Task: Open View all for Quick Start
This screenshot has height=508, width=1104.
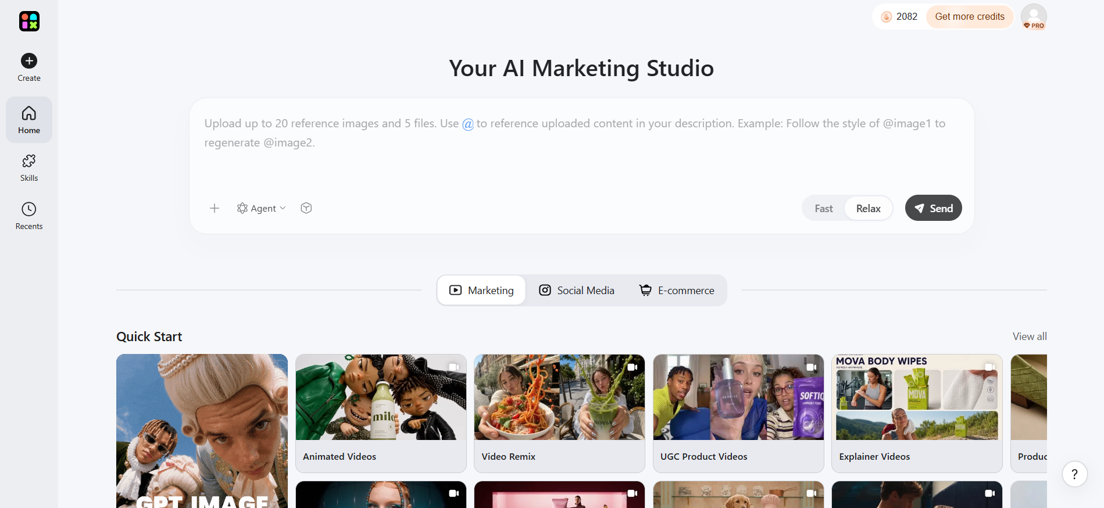Action: coord(1030,337)
